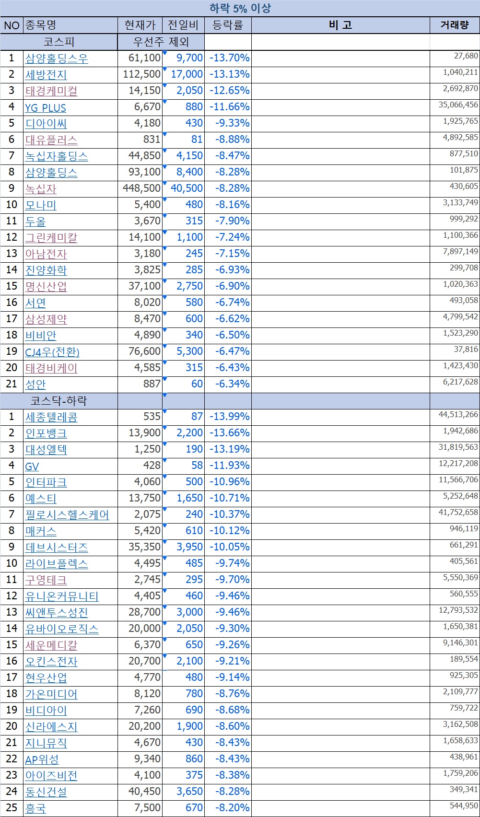Open the 두올 stock link
The height and width of the screenshot is (817, 480).
[35, 222]
